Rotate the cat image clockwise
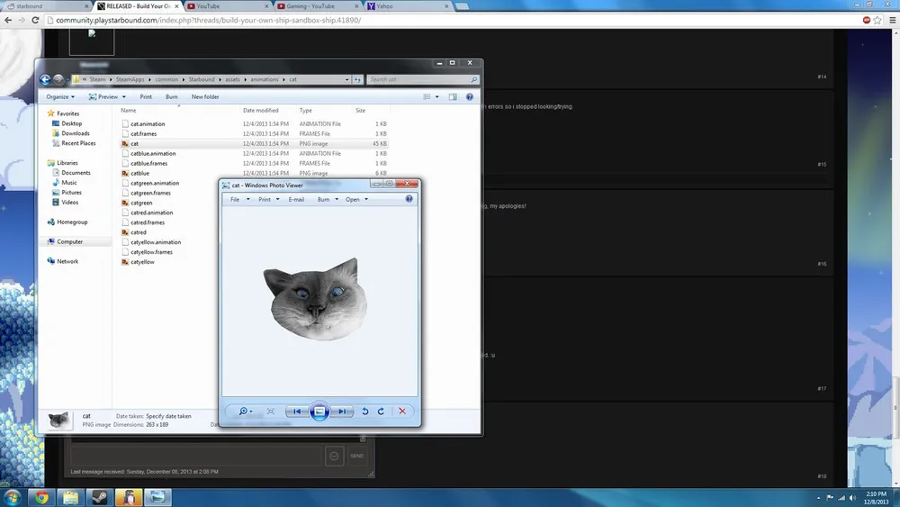 tap(381, 411)
